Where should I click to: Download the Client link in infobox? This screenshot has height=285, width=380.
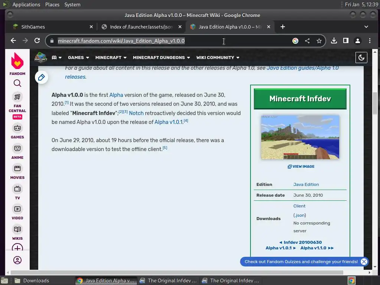(x=299, y=206)
